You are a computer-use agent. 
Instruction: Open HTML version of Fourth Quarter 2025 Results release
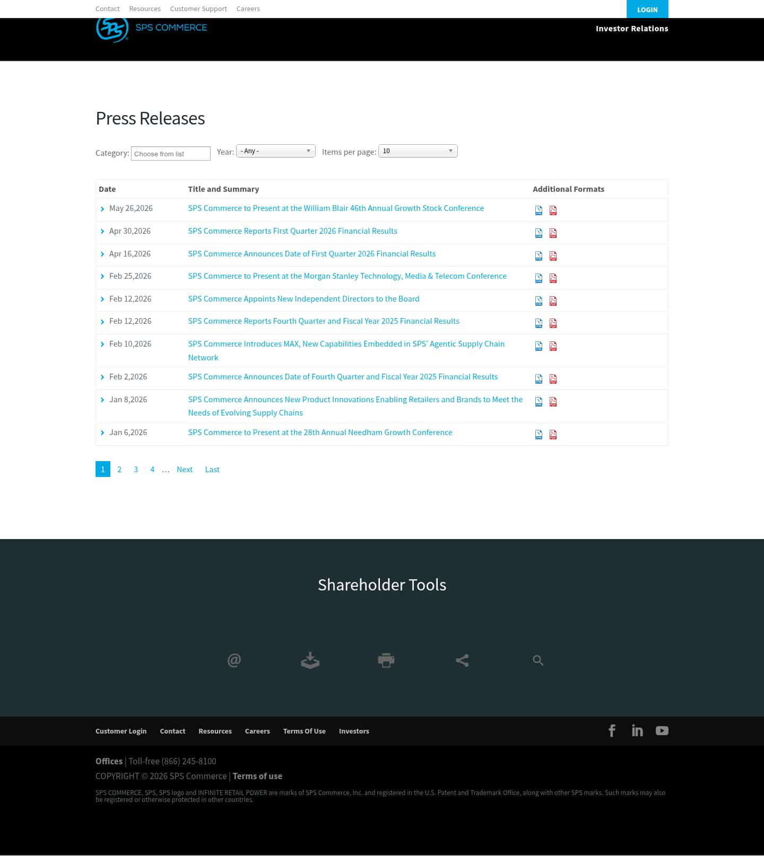tap(539, 323)
